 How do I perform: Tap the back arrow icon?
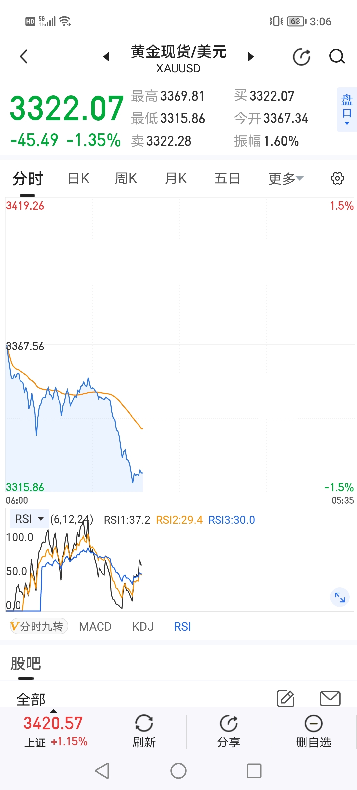pos(24,56)
